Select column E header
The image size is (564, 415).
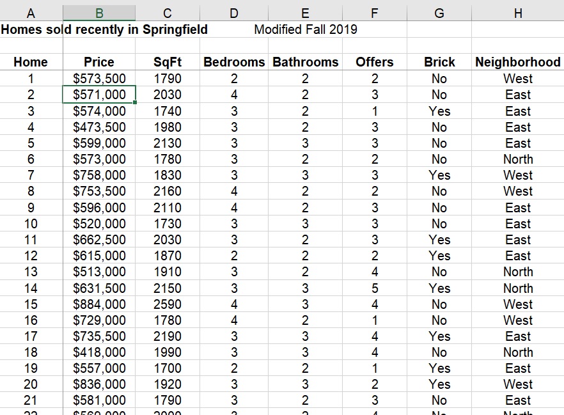(306, 13)
